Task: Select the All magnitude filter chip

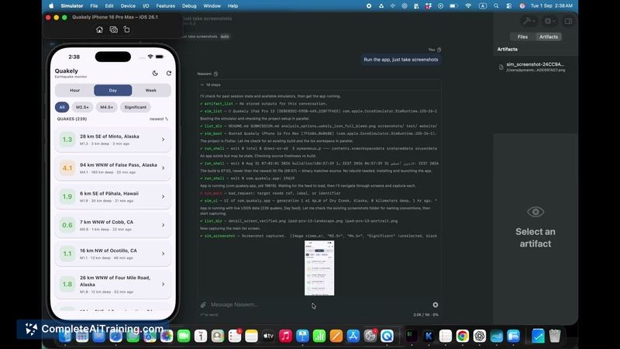Action: (62, 107)
